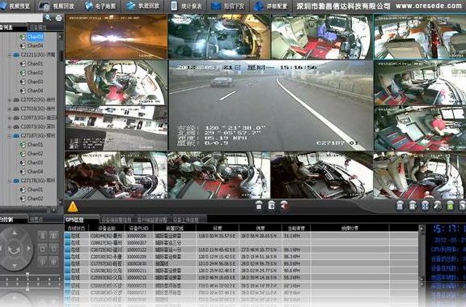Image resolution: width=466 pixels, height=307 pixels.
Task: Click the 短信下发 message envelope icon
Action: click(x=216, y=6)
